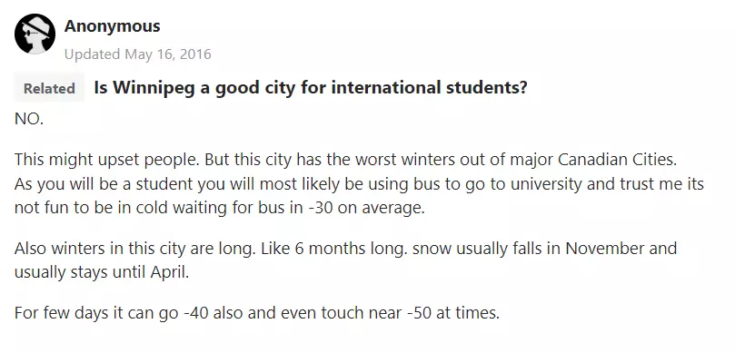The height and width of the screenshot is (353, 735).
Task: Click the Anonymous user avatar icon
Action: [35, 34]
